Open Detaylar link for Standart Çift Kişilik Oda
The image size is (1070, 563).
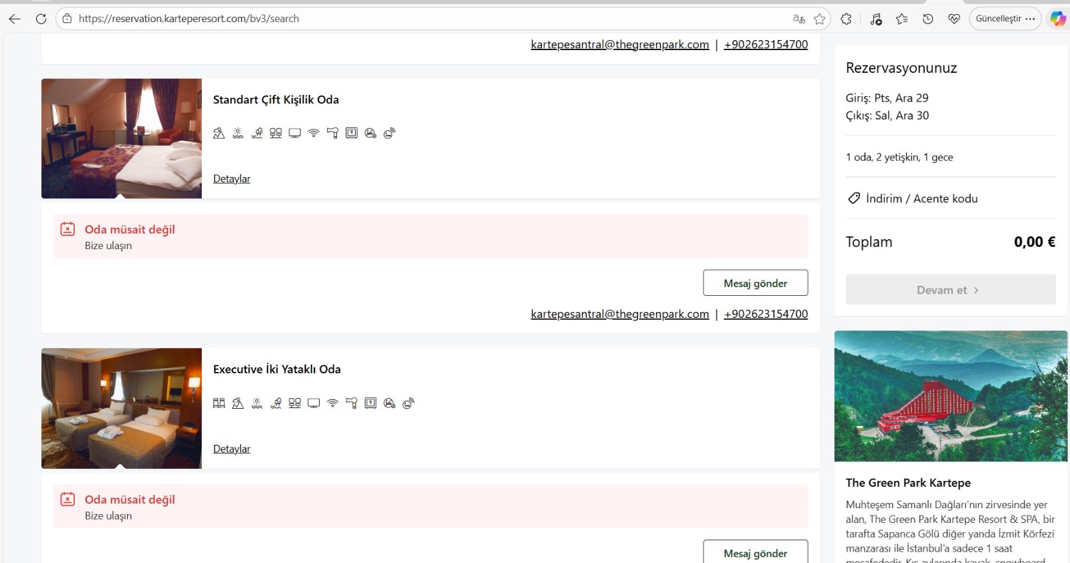pos(231,179)
